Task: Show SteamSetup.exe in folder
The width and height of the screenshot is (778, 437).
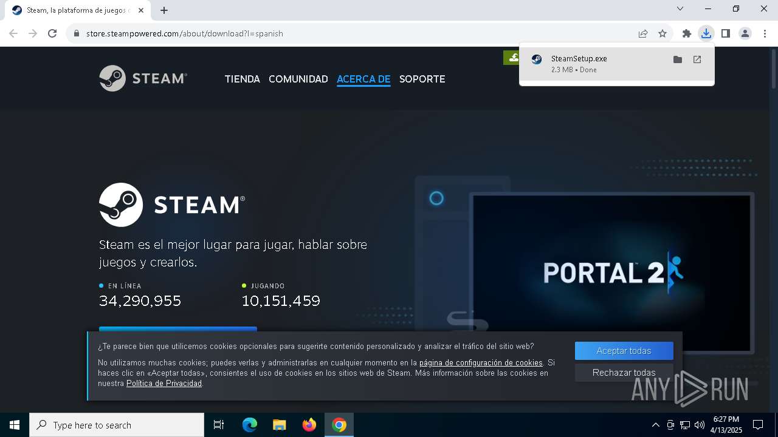Action: [x=678, y=59]
